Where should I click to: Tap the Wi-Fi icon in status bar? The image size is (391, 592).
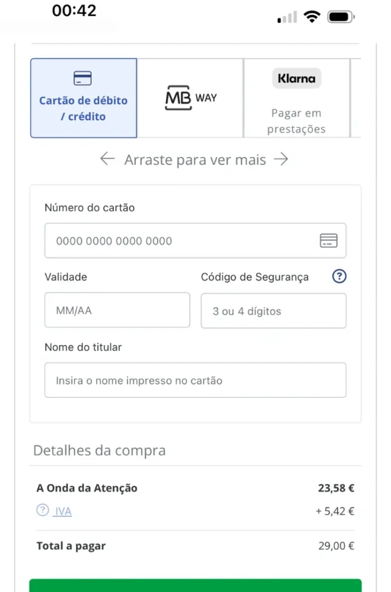click(312, 17)
